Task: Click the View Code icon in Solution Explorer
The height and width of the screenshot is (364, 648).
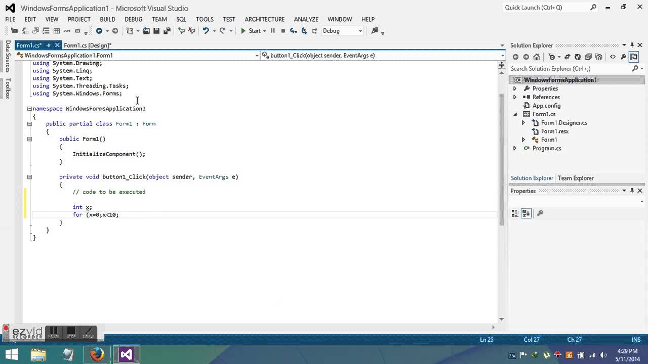Action: click(x=613, y=57)
